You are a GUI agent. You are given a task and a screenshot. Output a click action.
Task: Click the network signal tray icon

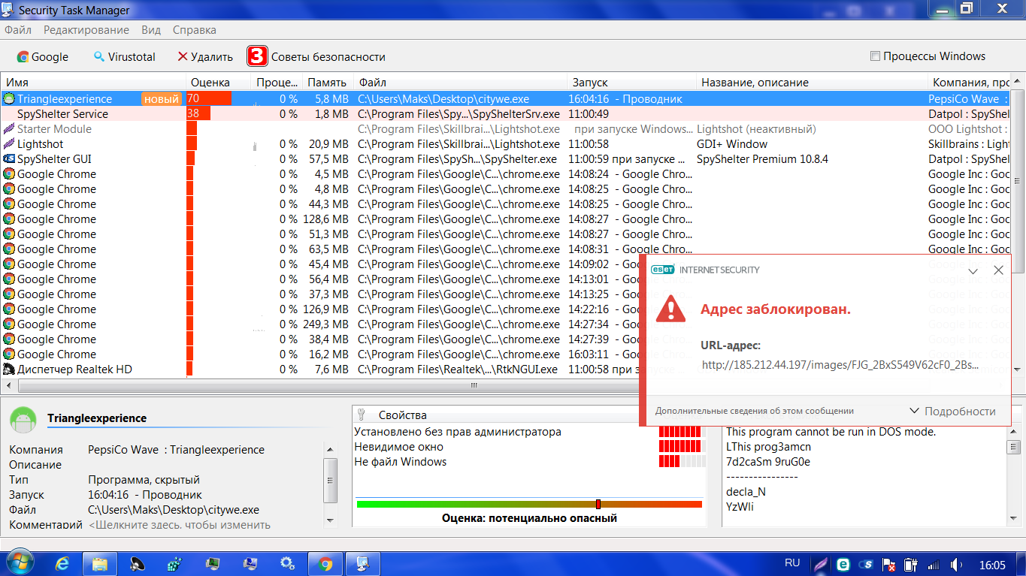[x=934, y=564]
